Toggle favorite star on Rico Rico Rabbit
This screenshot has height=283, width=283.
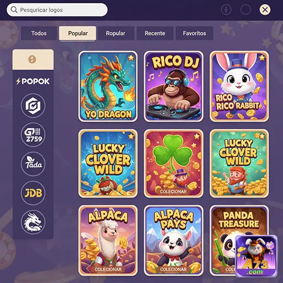click(262, 58)
